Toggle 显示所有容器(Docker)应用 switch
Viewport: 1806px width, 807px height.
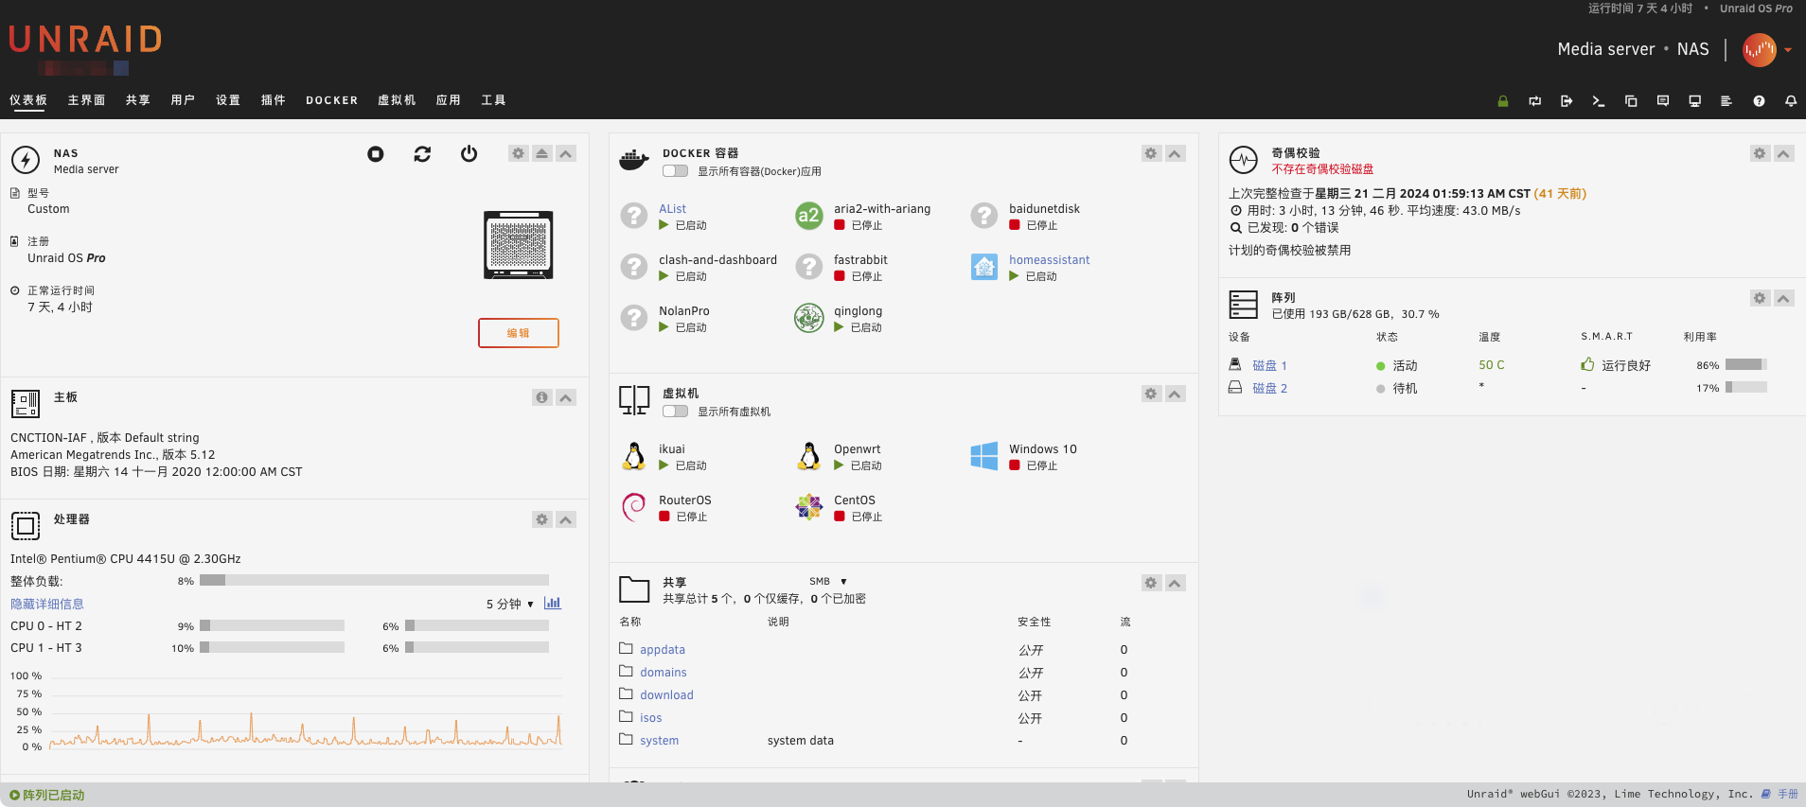[x=675, y=171]
